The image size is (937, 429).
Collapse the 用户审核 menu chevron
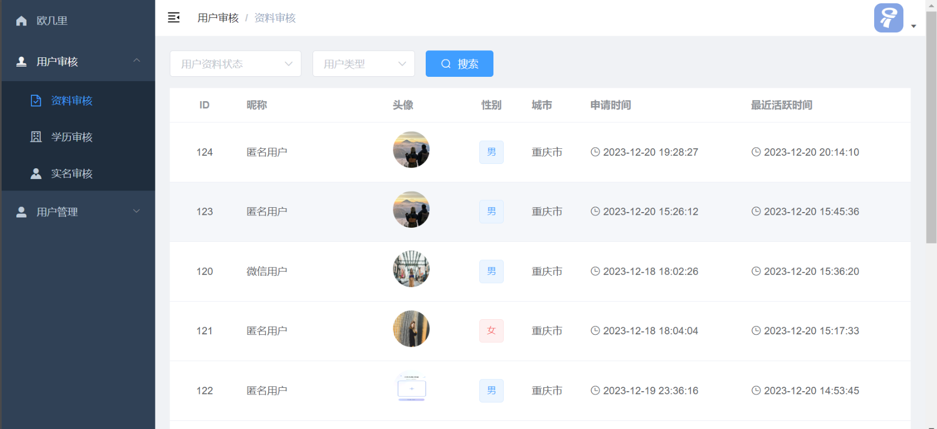pyautogui.click(x=136, y=61)
